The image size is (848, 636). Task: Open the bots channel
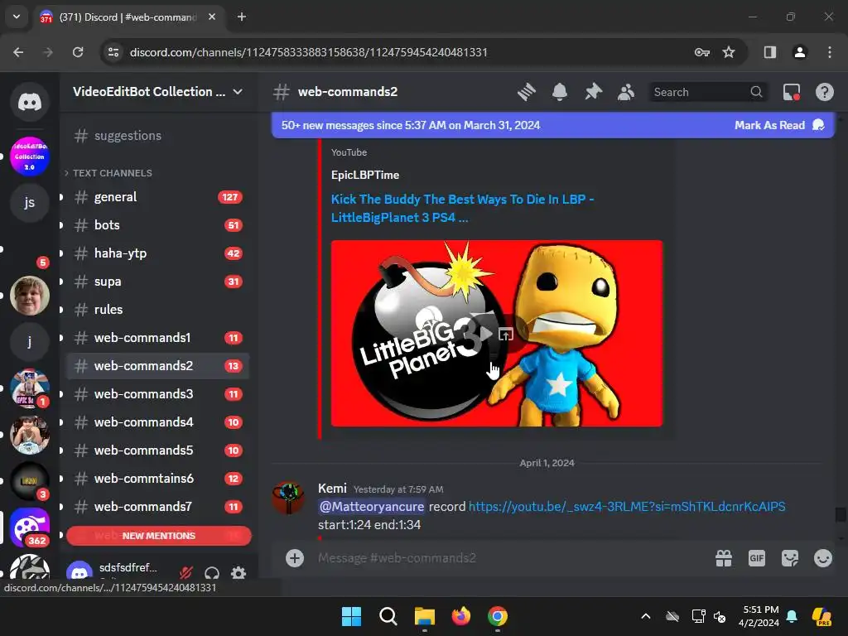[158, 225]
